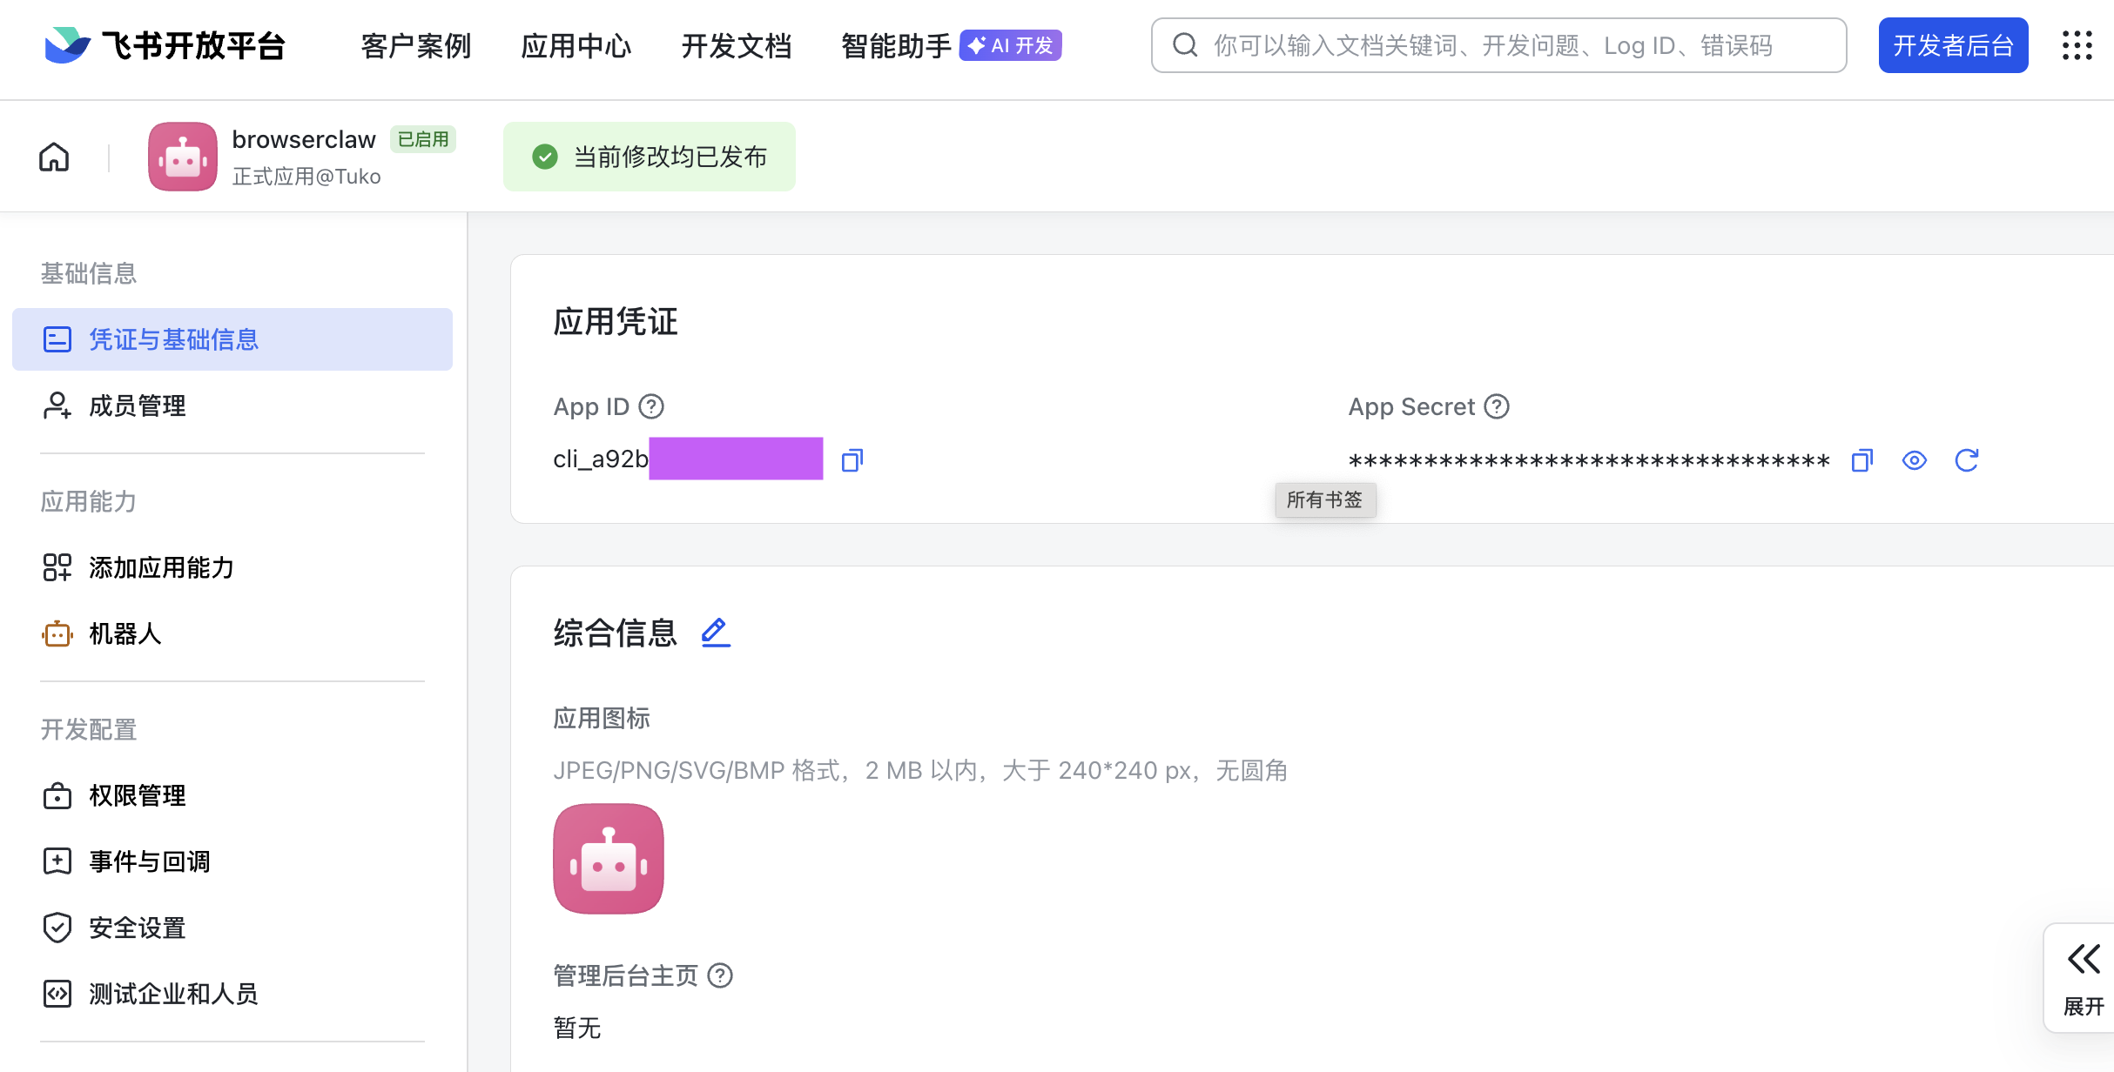Image resolution: width=2114 pixels, height=1072 pixels.
Task: Open 智能助手 in top navigation
Action: 896,45
